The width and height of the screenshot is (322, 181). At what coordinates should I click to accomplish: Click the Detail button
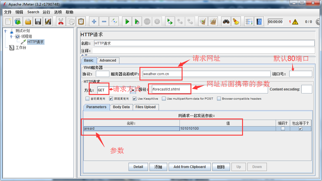click(x=138, y=167)
